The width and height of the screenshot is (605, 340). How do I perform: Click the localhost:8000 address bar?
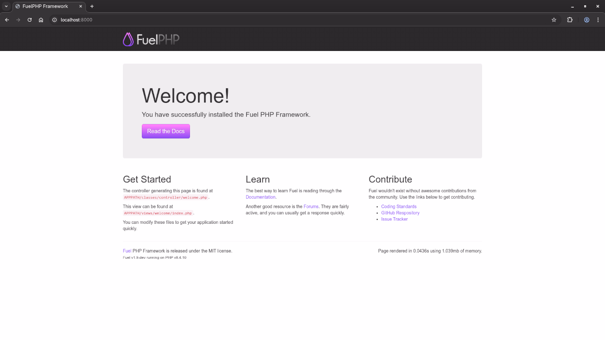pos(302,20)
